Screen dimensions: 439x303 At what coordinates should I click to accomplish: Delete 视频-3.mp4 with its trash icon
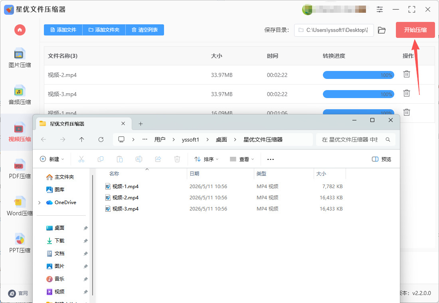407,93
